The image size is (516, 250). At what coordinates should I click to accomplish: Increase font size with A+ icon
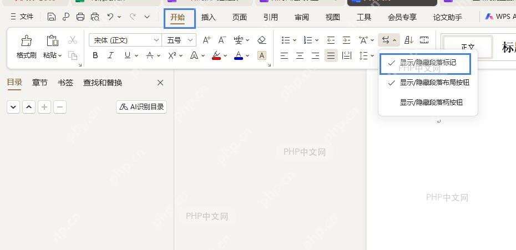[x=206, y=40]
